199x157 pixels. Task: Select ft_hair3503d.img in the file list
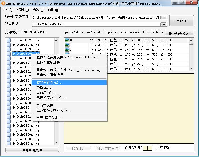point(26,49)
